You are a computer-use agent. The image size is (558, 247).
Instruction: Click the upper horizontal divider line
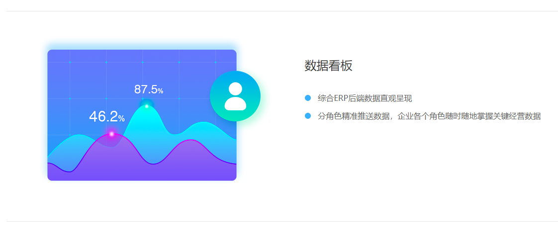click(x=282, y=11)
